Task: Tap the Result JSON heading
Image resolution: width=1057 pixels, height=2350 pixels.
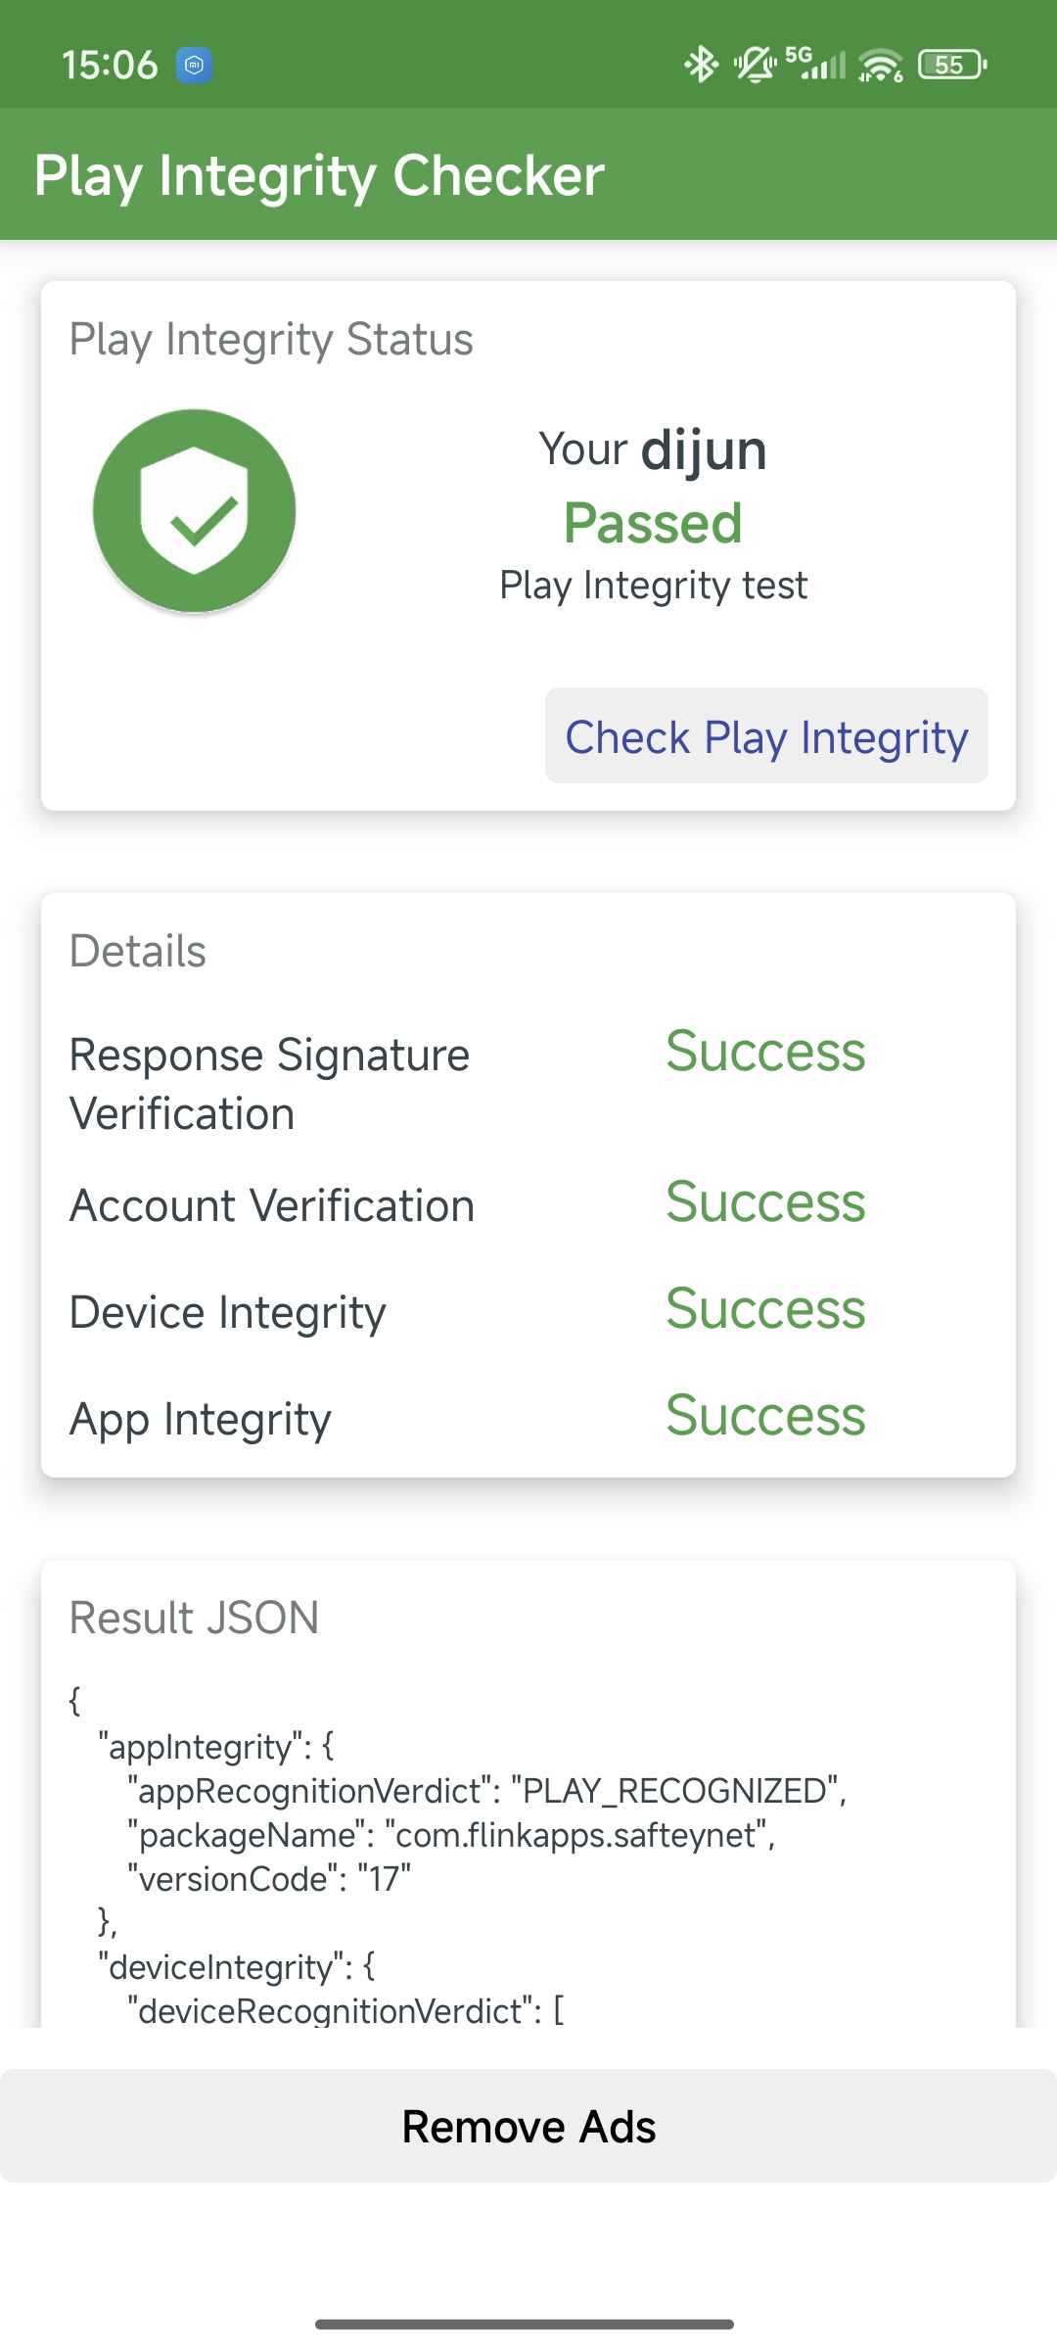Action: click(x=194, y=1618)
